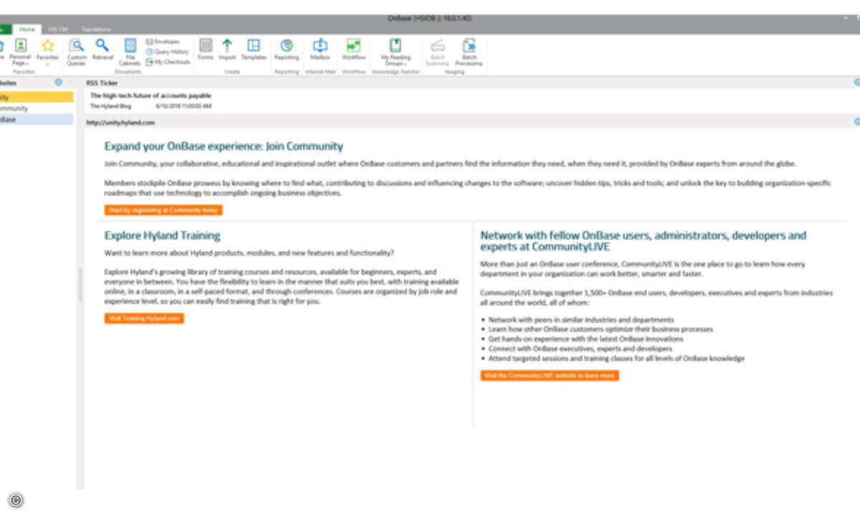Screen dimensions: 860x516
Task: Open Batch Processing
Action: click(469, 52)
